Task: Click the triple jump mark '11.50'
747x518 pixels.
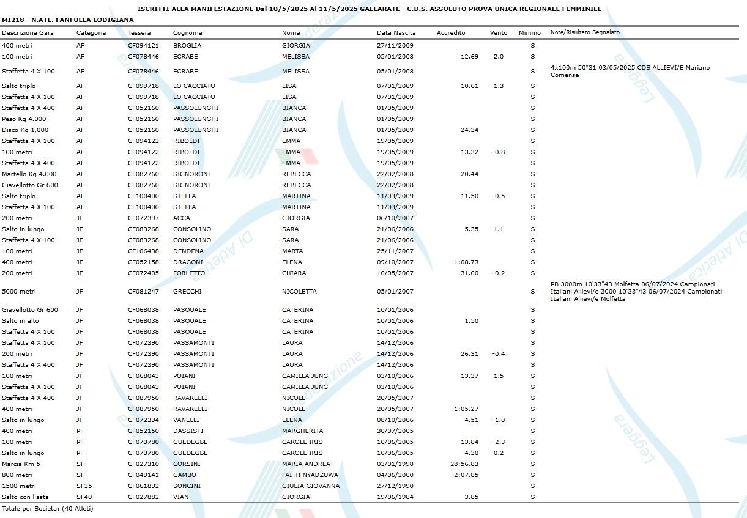Action: tap(469, 196)
